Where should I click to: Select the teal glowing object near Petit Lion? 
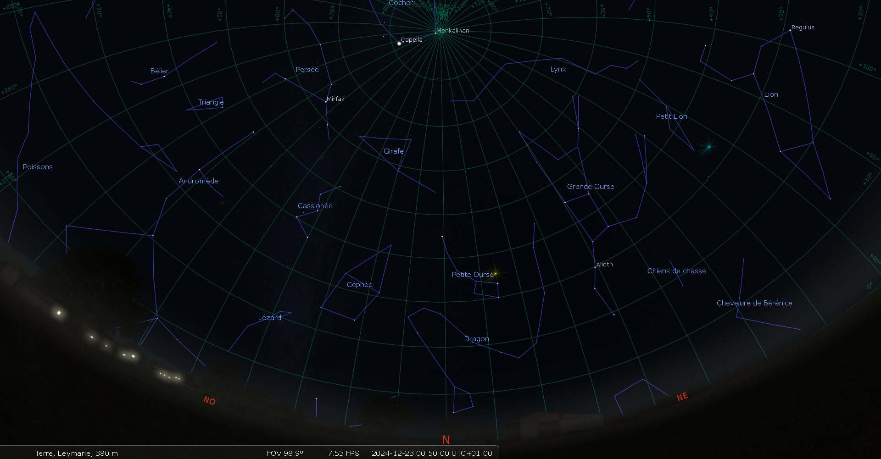pos(709,147)
